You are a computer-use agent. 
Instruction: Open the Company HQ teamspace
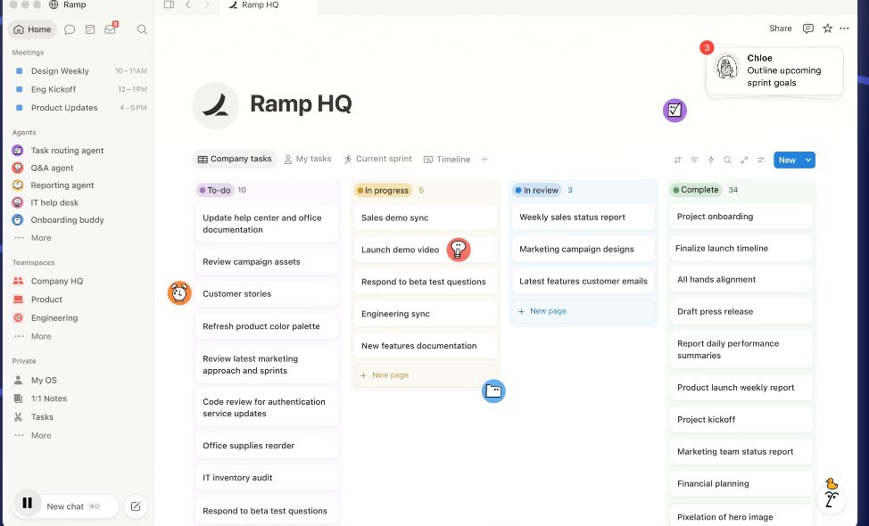(x=56, y=281)
